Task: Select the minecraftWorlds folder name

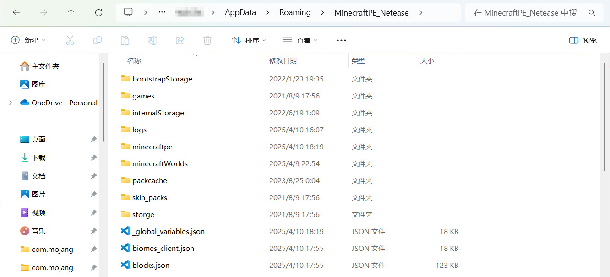Action: (160, 163)
